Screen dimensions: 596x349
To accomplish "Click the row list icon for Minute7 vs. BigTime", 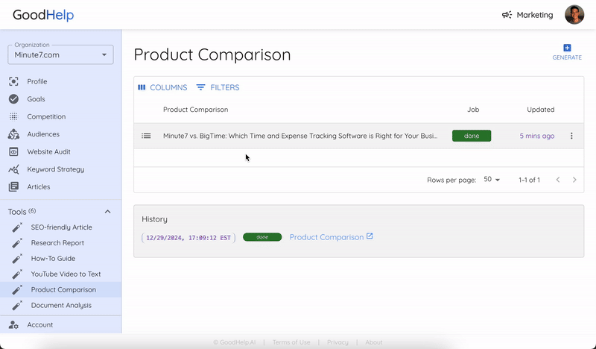I will (146, 136).
